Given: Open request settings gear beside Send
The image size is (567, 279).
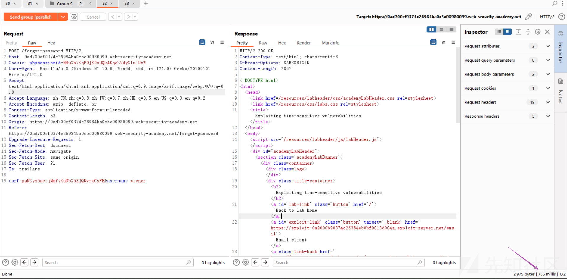Looking at the screenshot, I should 74,17.
